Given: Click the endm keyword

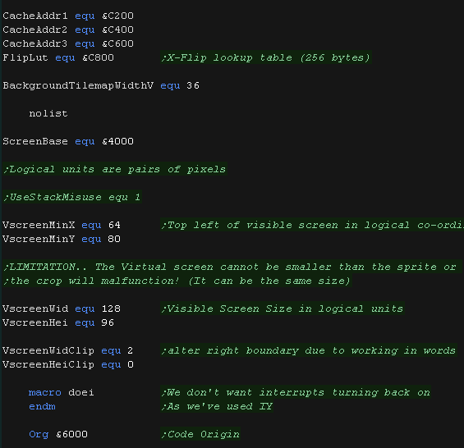Looking at the screenshot, I should point(42,406).
